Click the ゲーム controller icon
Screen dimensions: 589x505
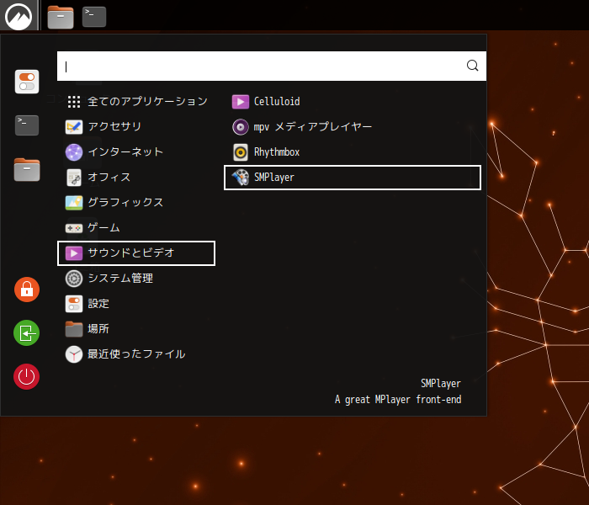tap(74, 228)
